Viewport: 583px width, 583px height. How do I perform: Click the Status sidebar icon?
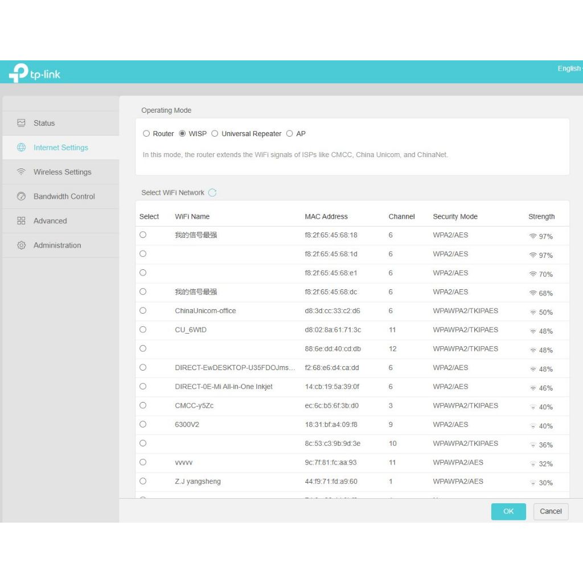(x=21, y=123)
